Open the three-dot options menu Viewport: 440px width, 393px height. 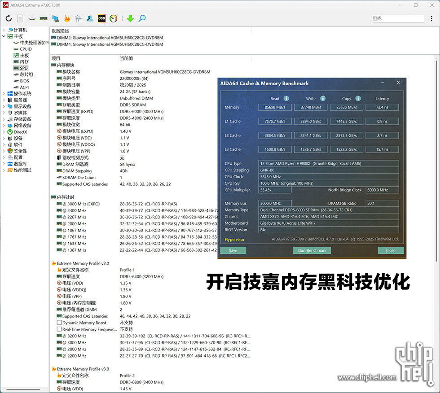pos(431,18)
